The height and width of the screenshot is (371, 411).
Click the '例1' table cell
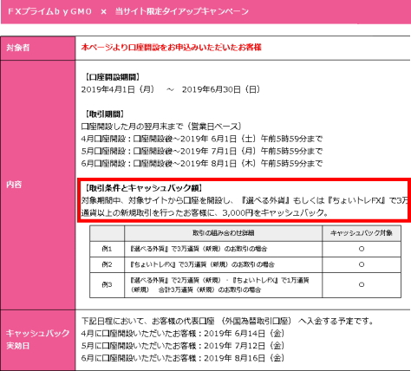[107, 249]
